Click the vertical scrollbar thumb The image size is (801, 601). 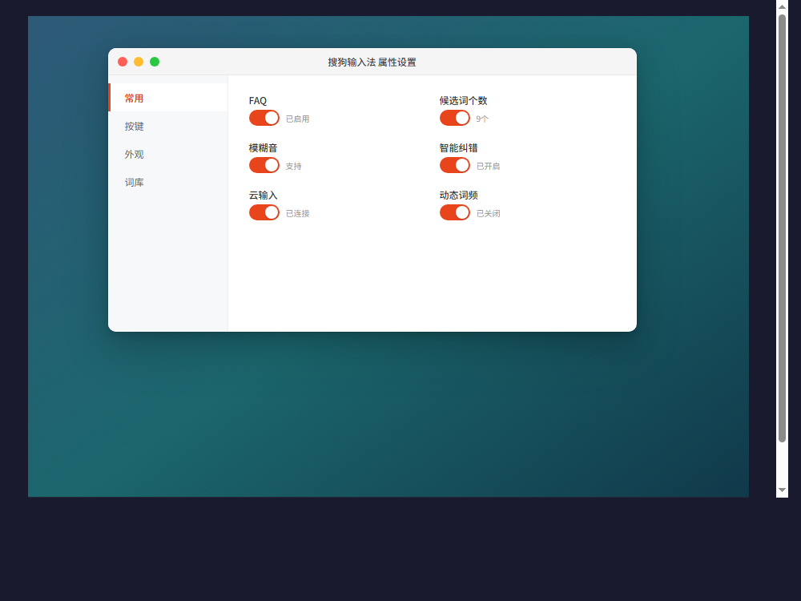(782, 228)
